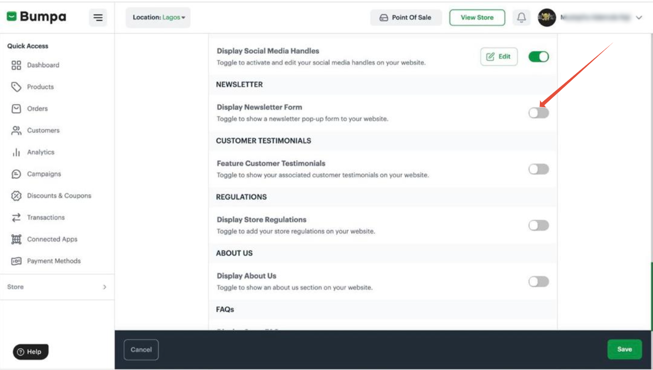Click the CUSTOMER TESTIMONIALS heading
This screenshot has height=370, width=653.
(x=263, y=141)
